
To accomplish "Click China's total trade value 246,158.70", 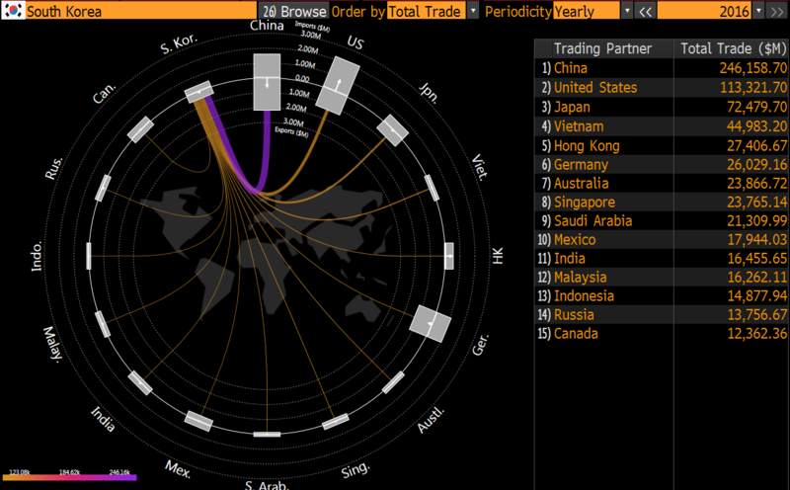I will pyautogui.click(x=752, y=68).
